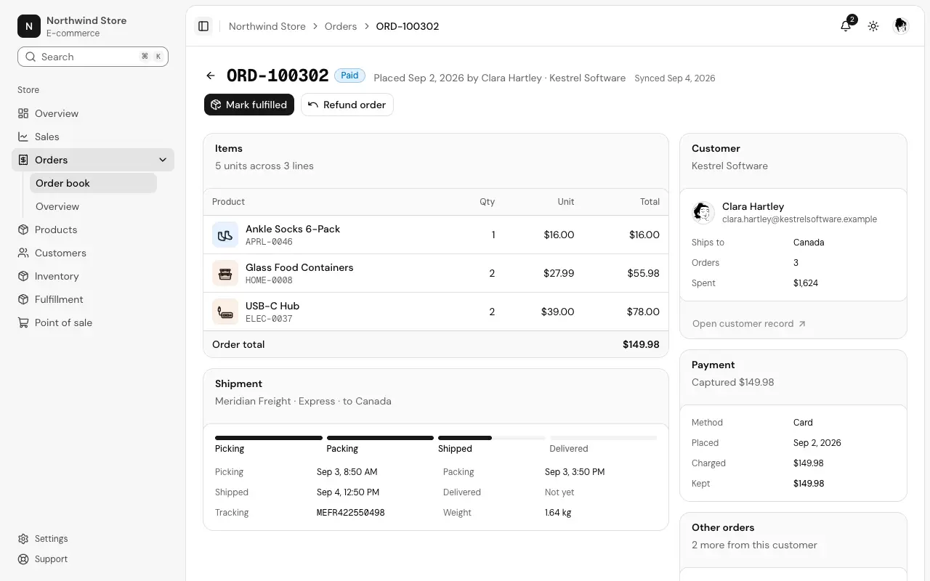Click the Inventory cube icon
The image size is (930, 581).
click(23, 276)
